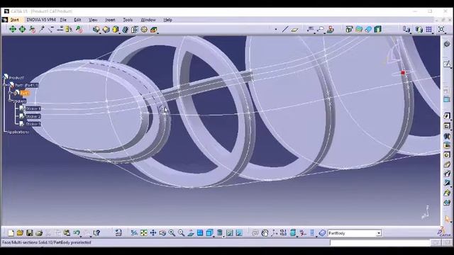Click the Hide/Show icon
Image resolution: width=454 pixels, height=255 pixels.
point(230,233)
